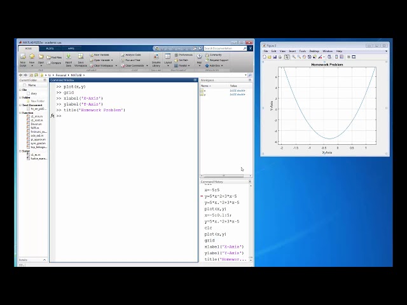
Task: Click the Insert Legend icon in Figure
Action: (x=341, y=57)
